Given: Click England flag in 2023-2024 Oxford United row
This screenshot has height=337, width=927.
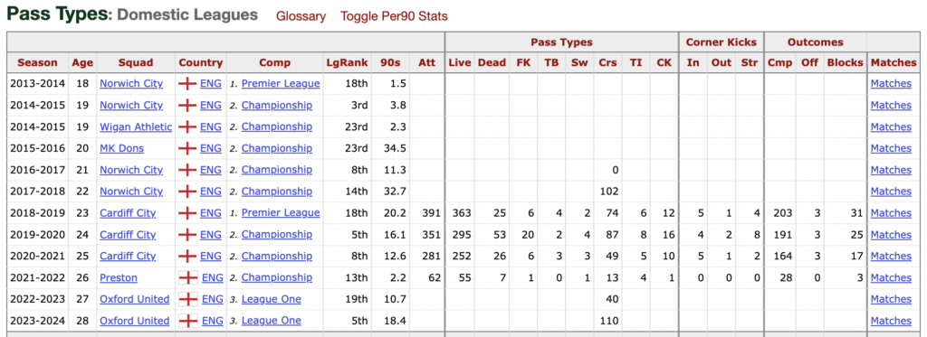Looking at the screenshot, I should pyautogui.click(x=188, y=321).
